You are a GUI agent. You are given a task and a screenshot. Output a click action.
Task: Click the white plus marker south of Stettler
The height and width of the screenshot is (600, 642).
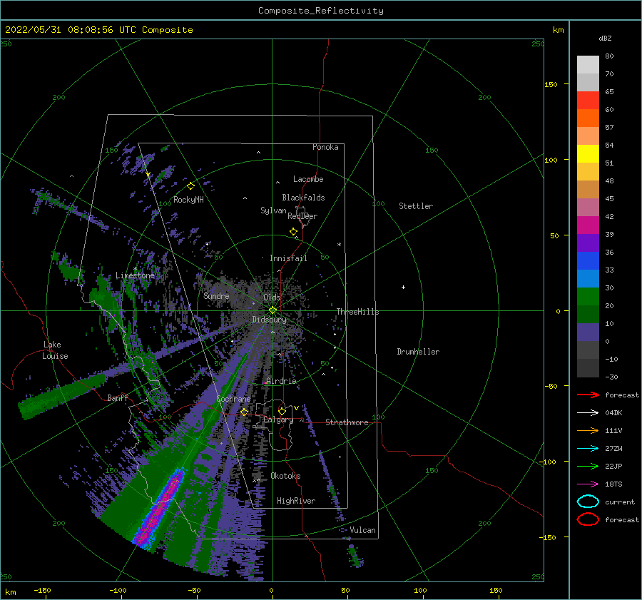click(x=403, y=287)
